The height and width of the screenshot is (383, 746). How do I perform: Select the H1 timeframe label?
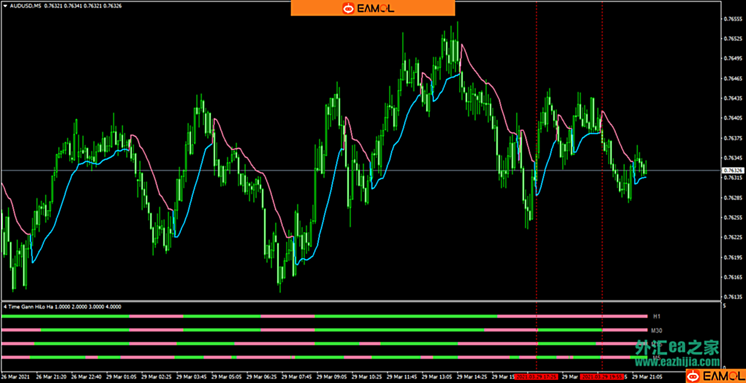657,317
